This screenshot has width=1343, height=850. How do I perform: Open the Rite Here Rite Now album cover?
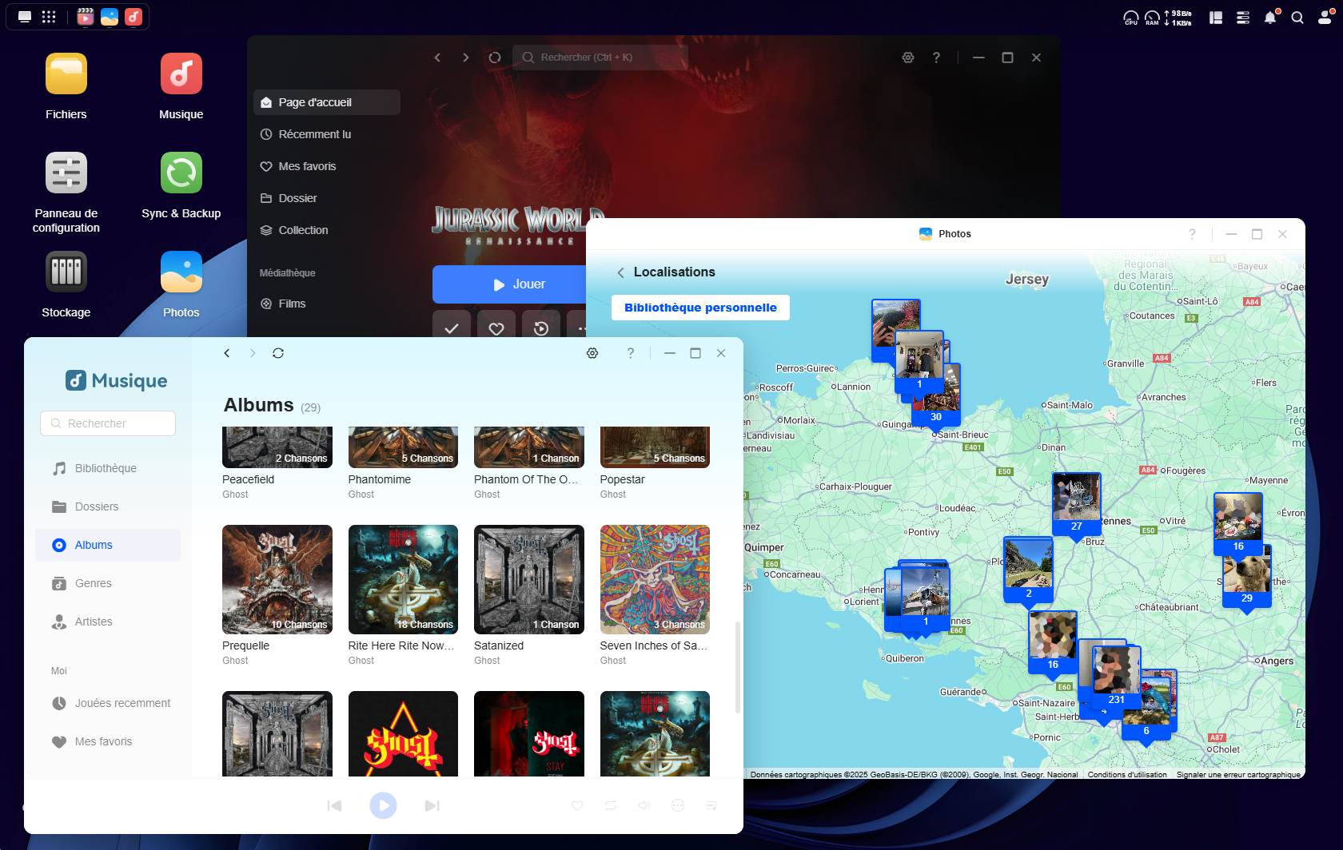pyautogui.click(x=403, y=579)
